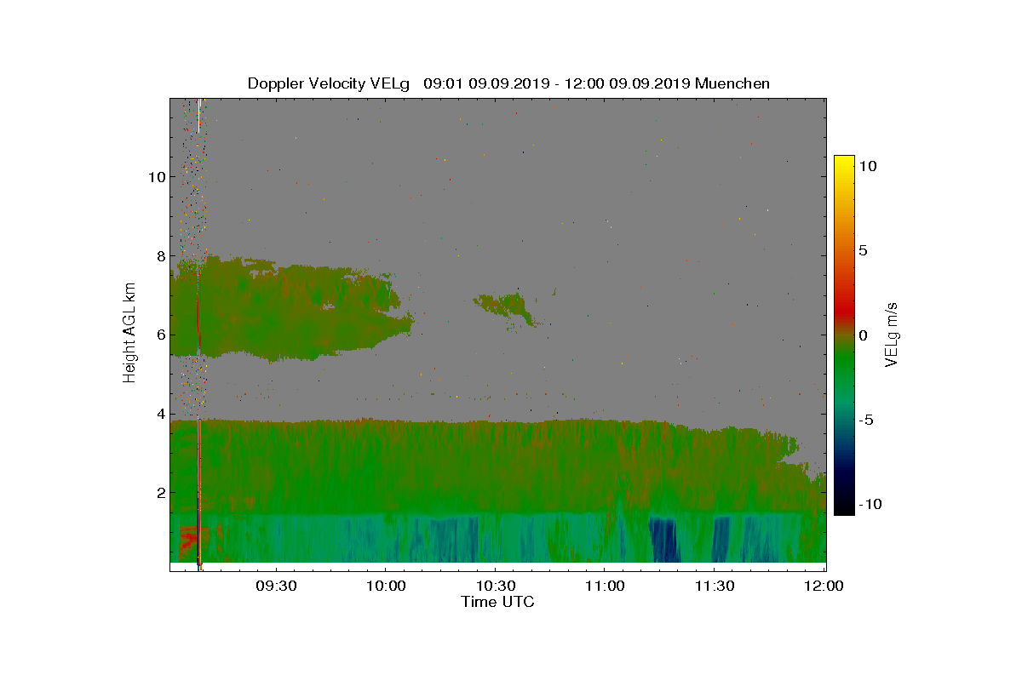Click the green middle of the colorbar

[x=844, y=358]
